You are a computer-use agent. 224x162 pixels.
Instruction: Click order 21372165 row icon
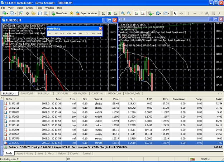point(6,104)
